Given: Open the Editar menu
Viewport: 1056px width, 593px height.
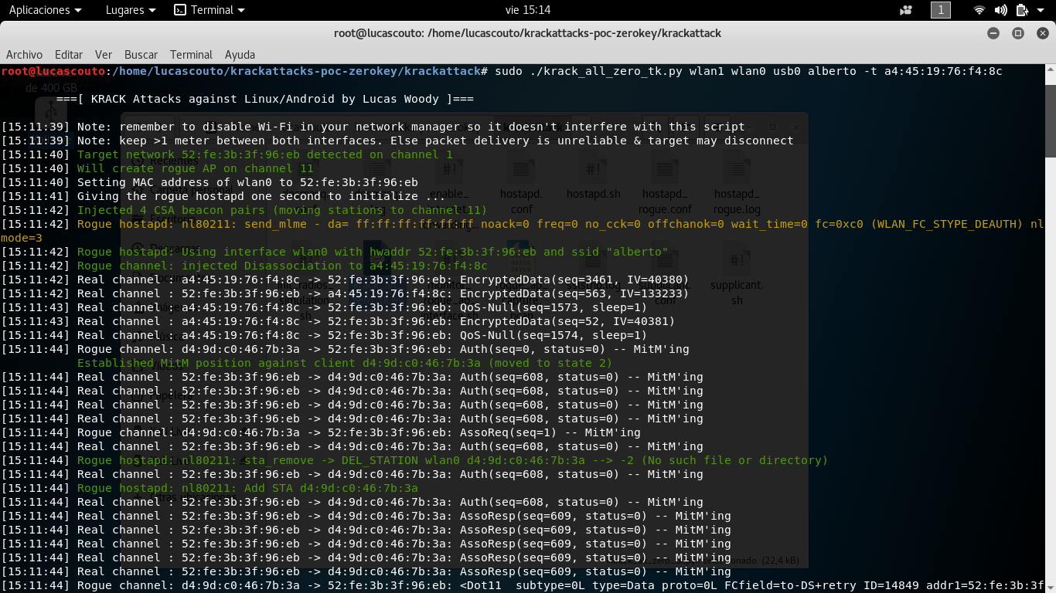Looking at the screenshot, I should click(69, 55).
